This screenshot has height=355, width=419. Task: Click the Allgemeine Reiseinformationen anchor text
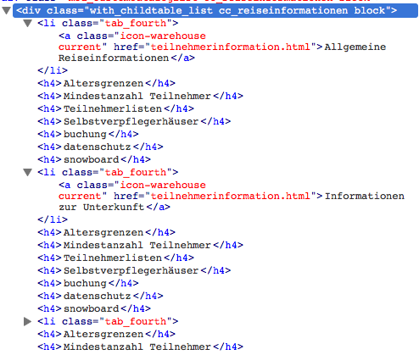(222, 53)
